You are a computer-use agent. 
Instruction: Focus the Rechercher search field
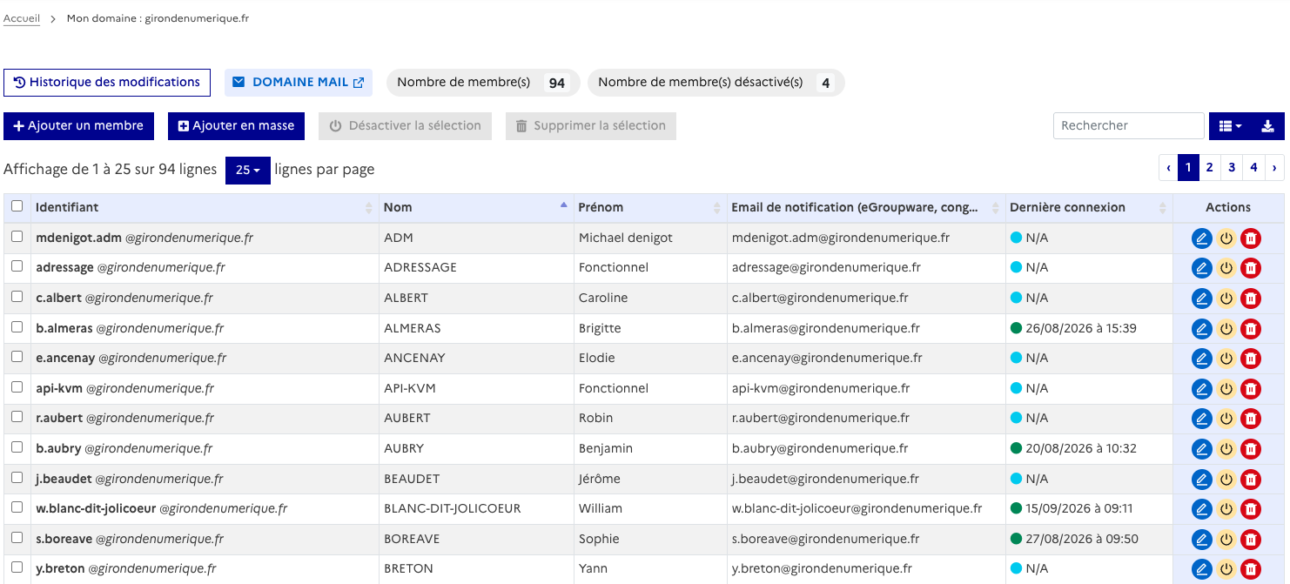point(1129,126)
